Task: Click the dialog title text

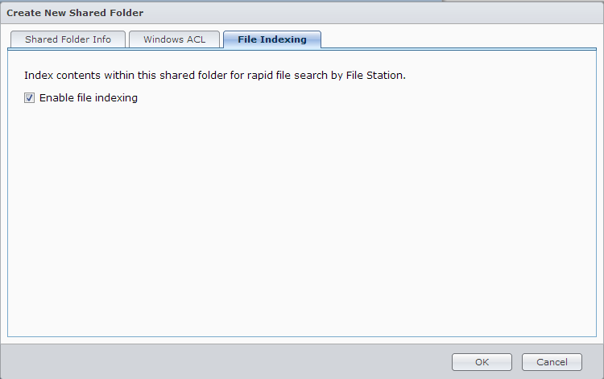Action: (75, 13)
